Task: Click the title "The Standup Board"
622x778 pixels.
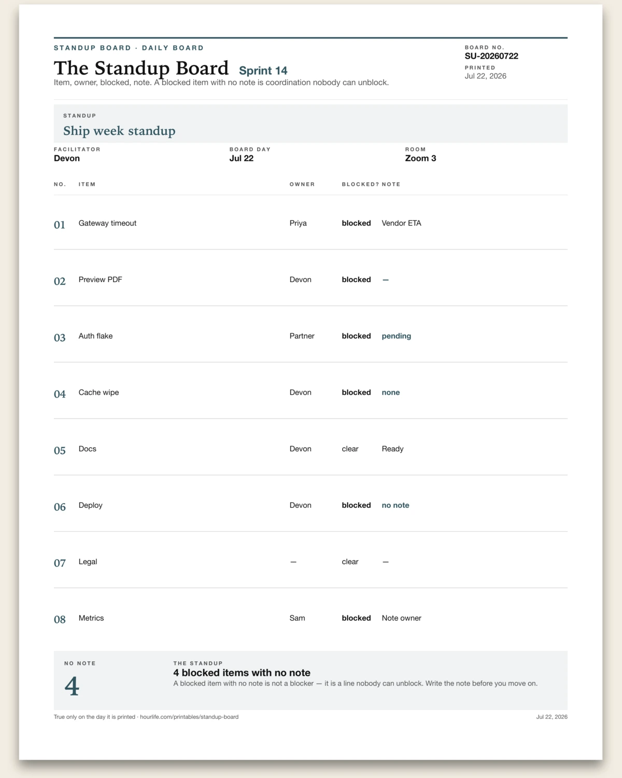Action: [x=141, y=68]
